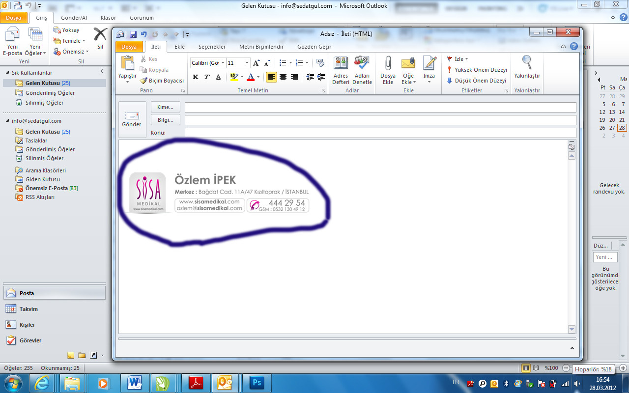The height and width of the screenshot is (393, 629).
Task: Open the font name Calibri dropdown
Action: point(223,63)
